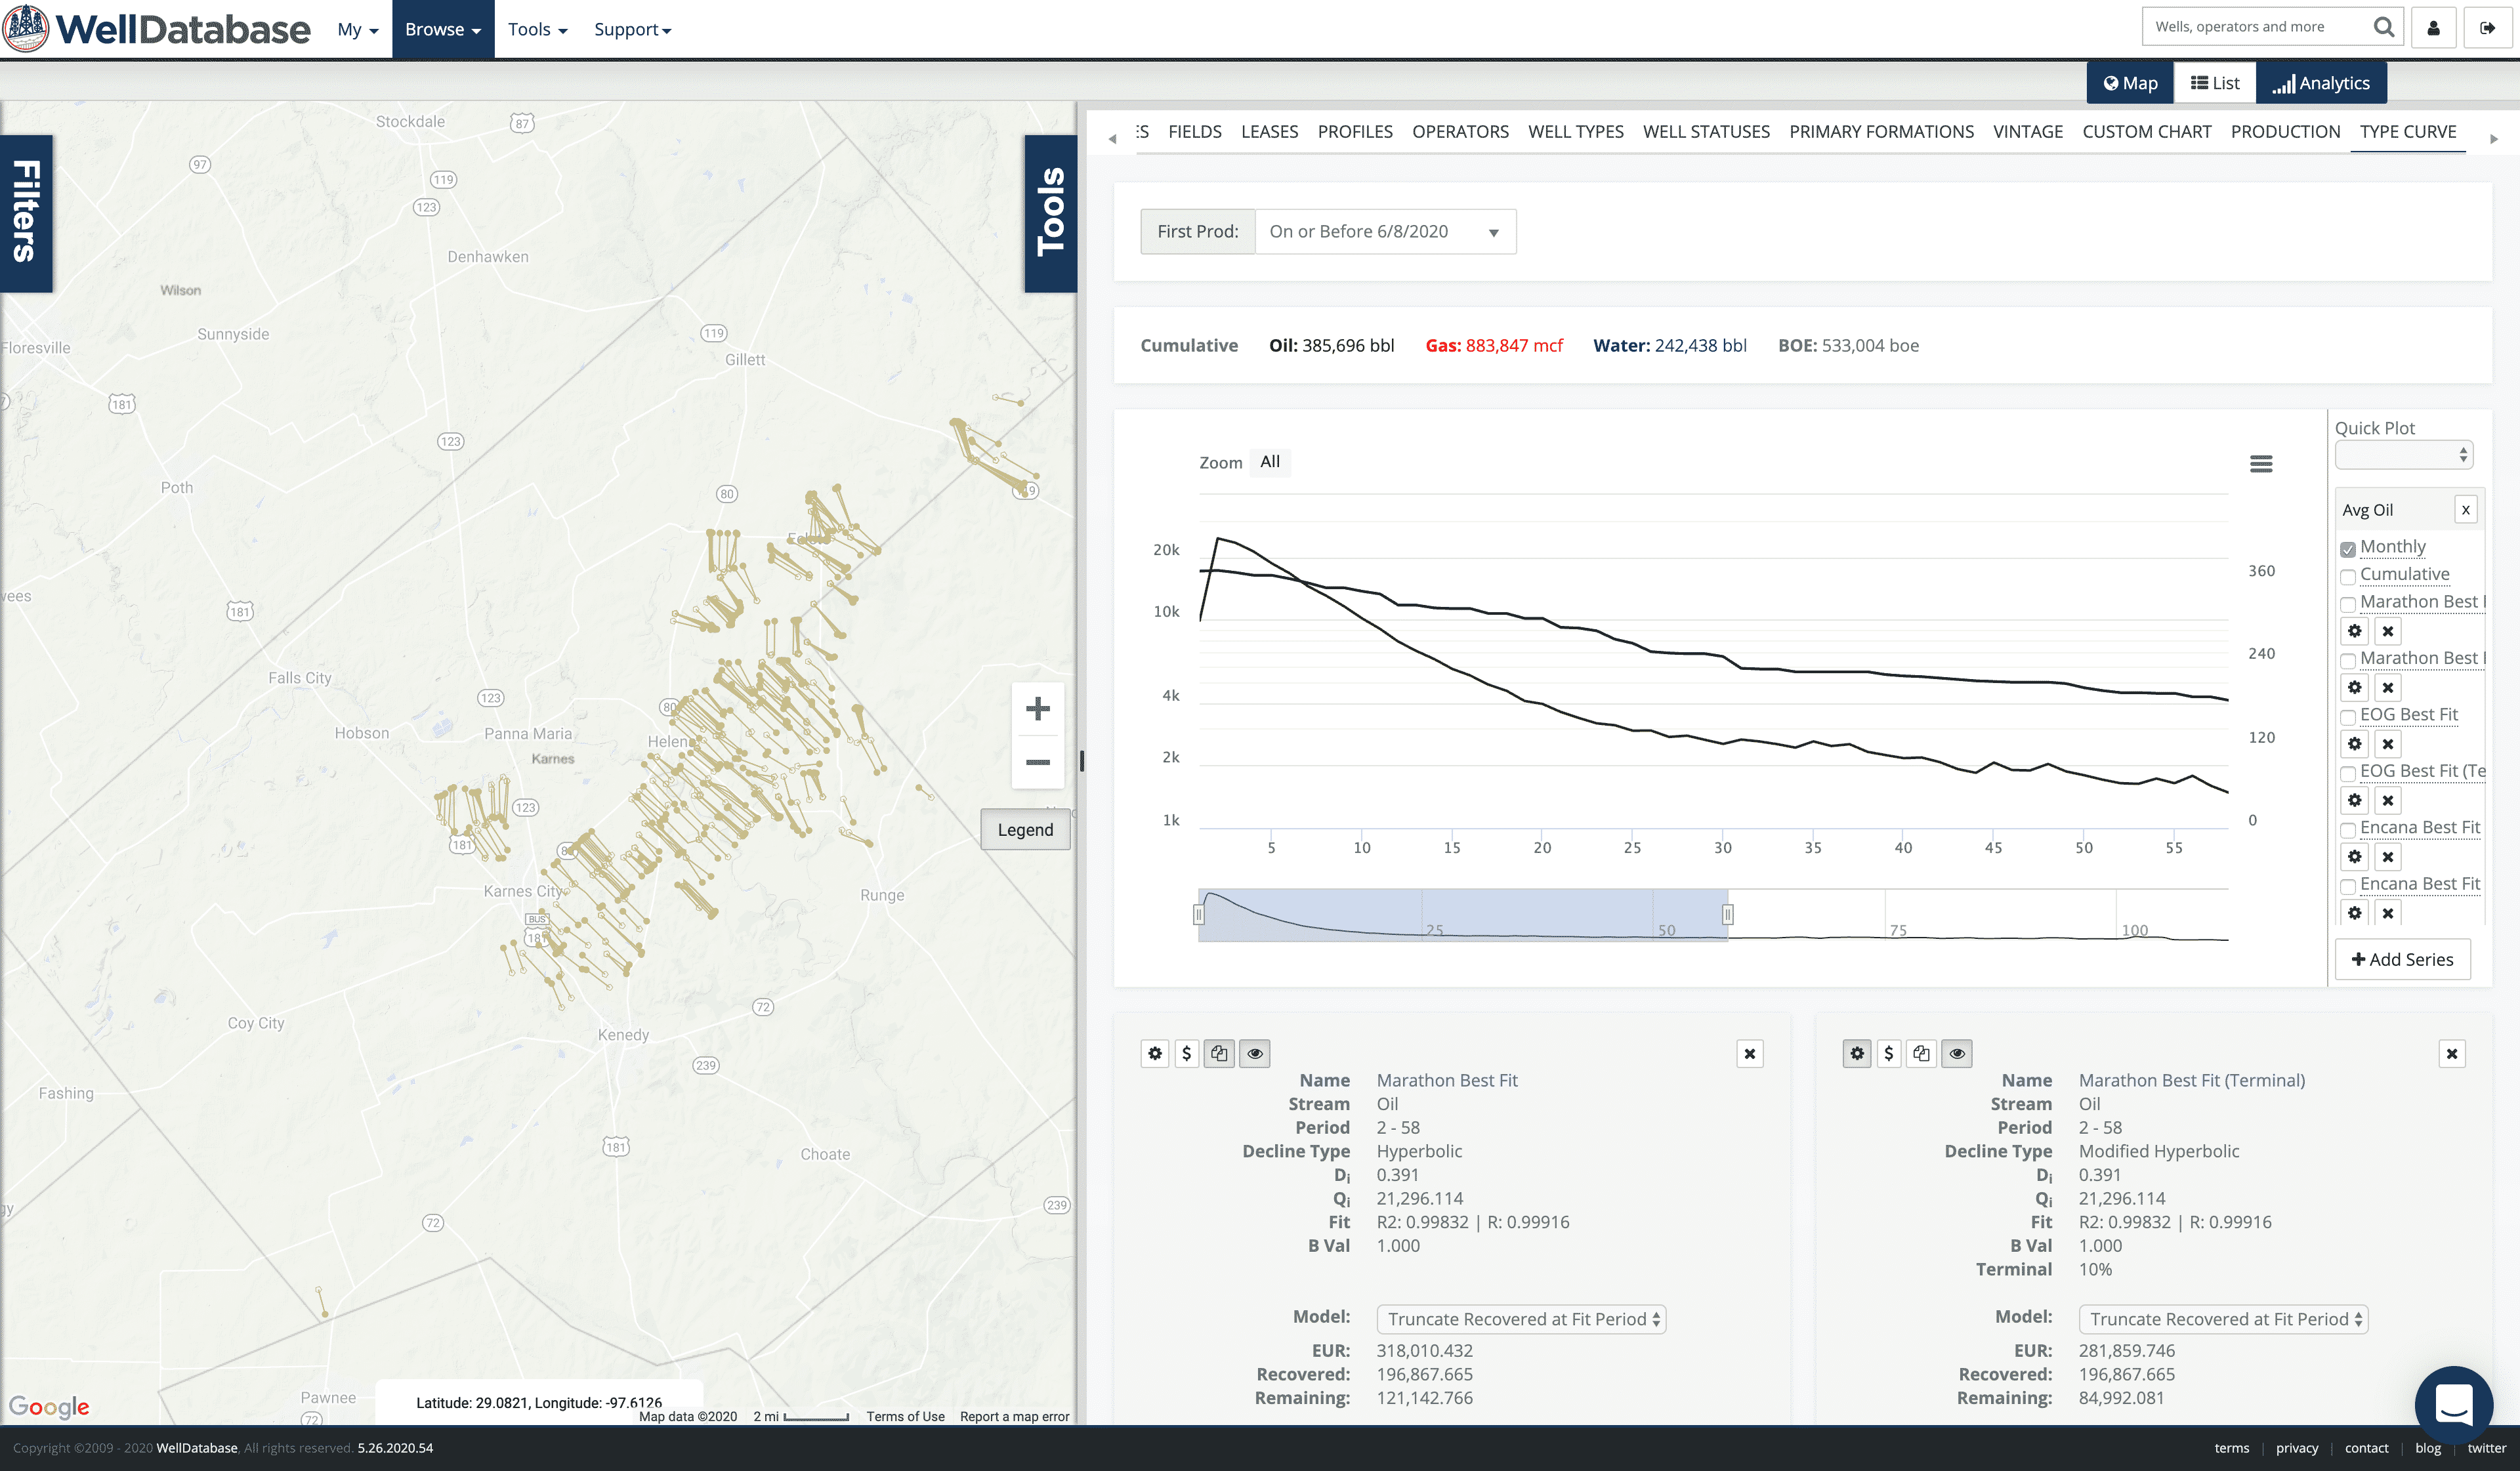Zoom in on the map
This screenshot has height=1471, width=2520.
1037,709
